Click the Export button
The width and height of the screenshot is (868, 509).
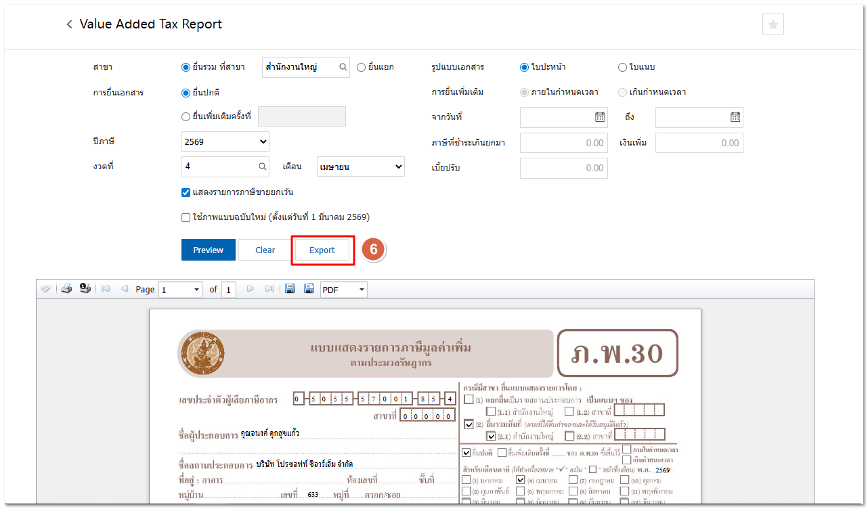point(322,250)
